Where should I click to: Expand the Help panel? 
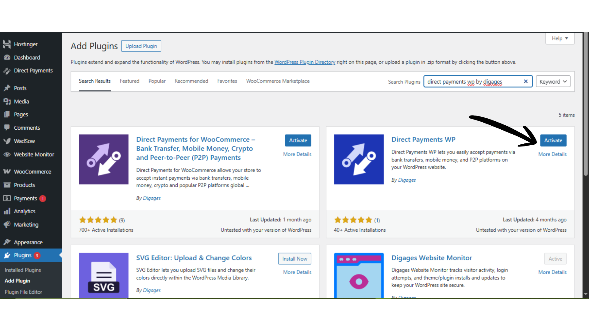560,38
